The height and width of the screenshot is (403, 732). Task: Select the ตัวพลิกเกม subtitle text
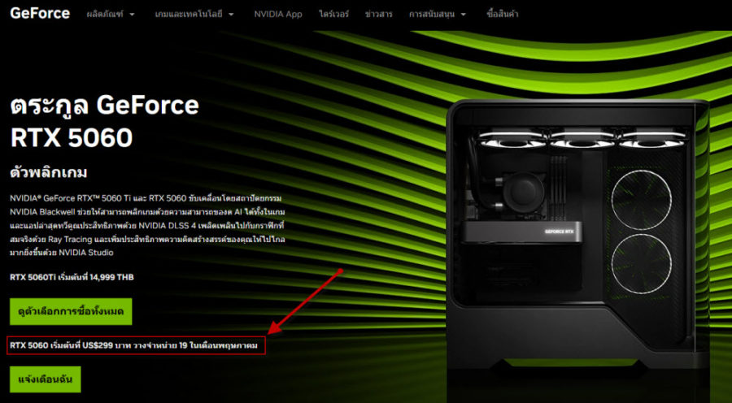click(49, 172)
